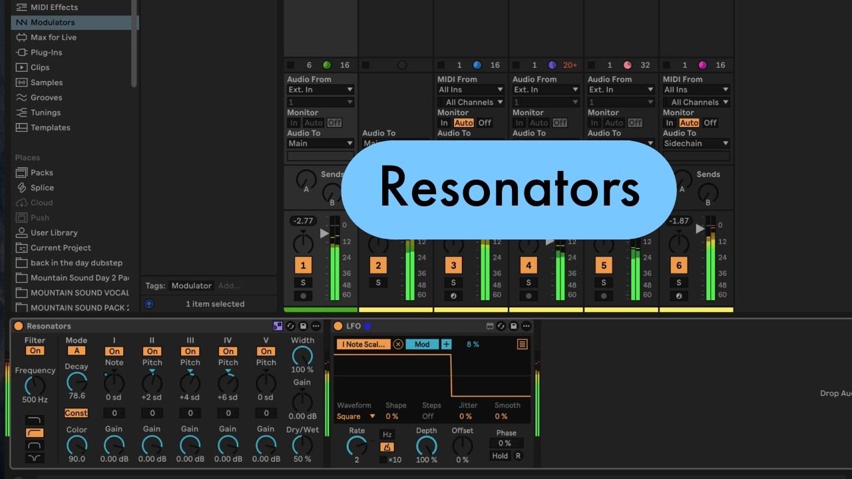Select the Tunings category icon
Screen dimensions: 852x479
tap(22, 112)
